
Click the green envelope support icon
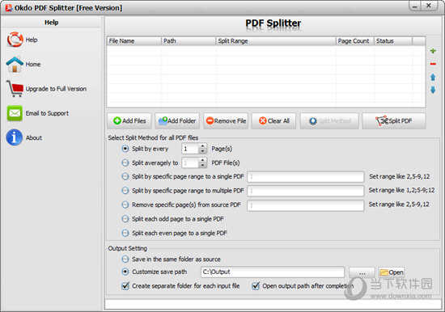(x=15, y=113)
